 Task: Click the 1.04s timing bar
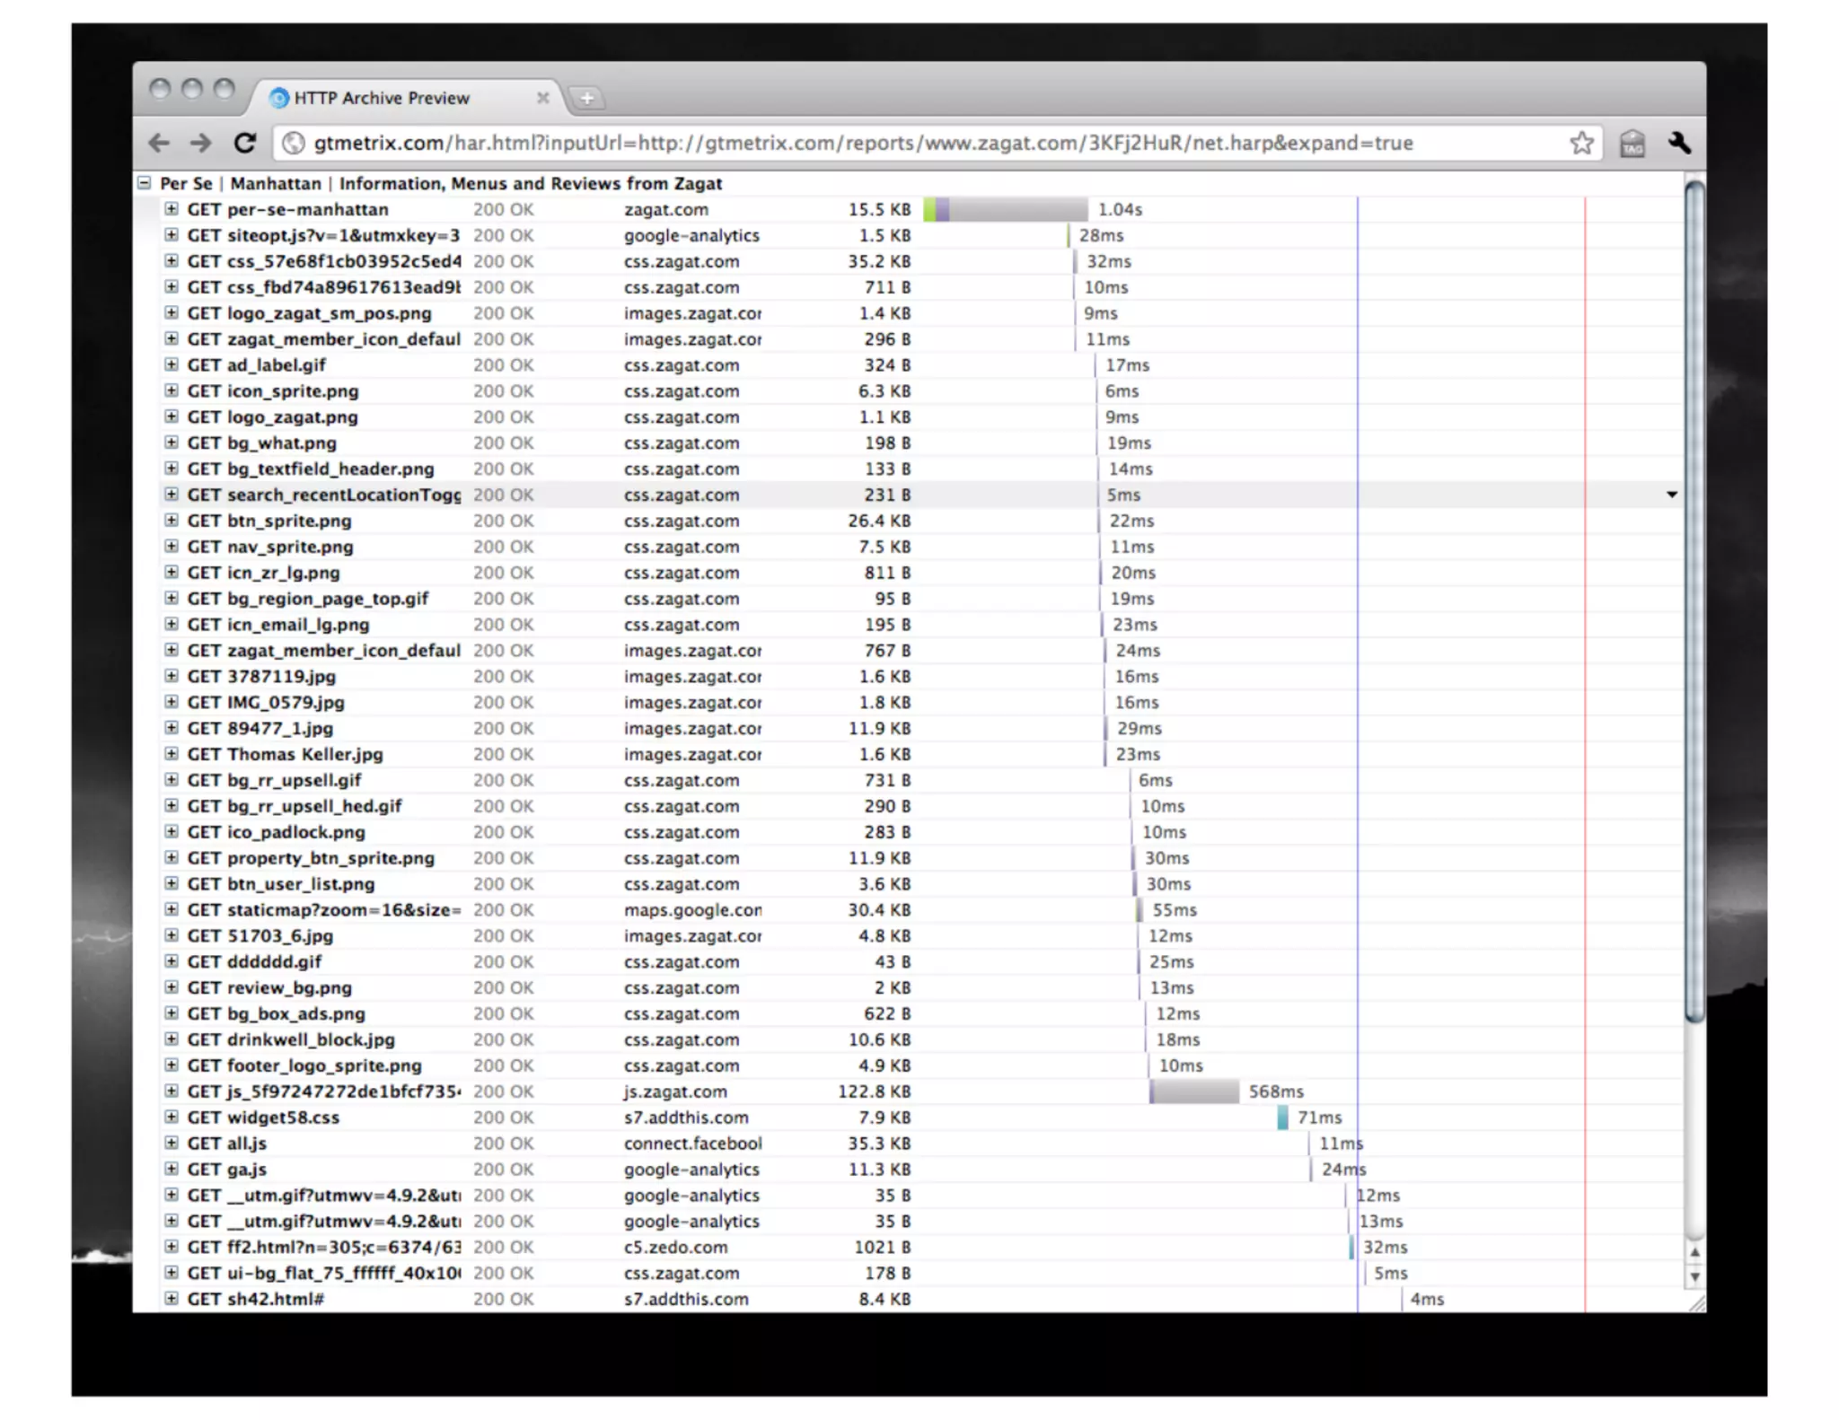pos(1006,209)
